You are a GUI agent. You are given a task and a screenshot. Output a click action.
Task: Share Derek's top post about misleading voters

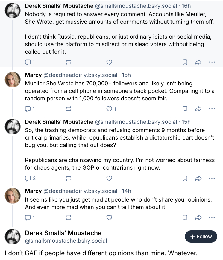[198, 62]
